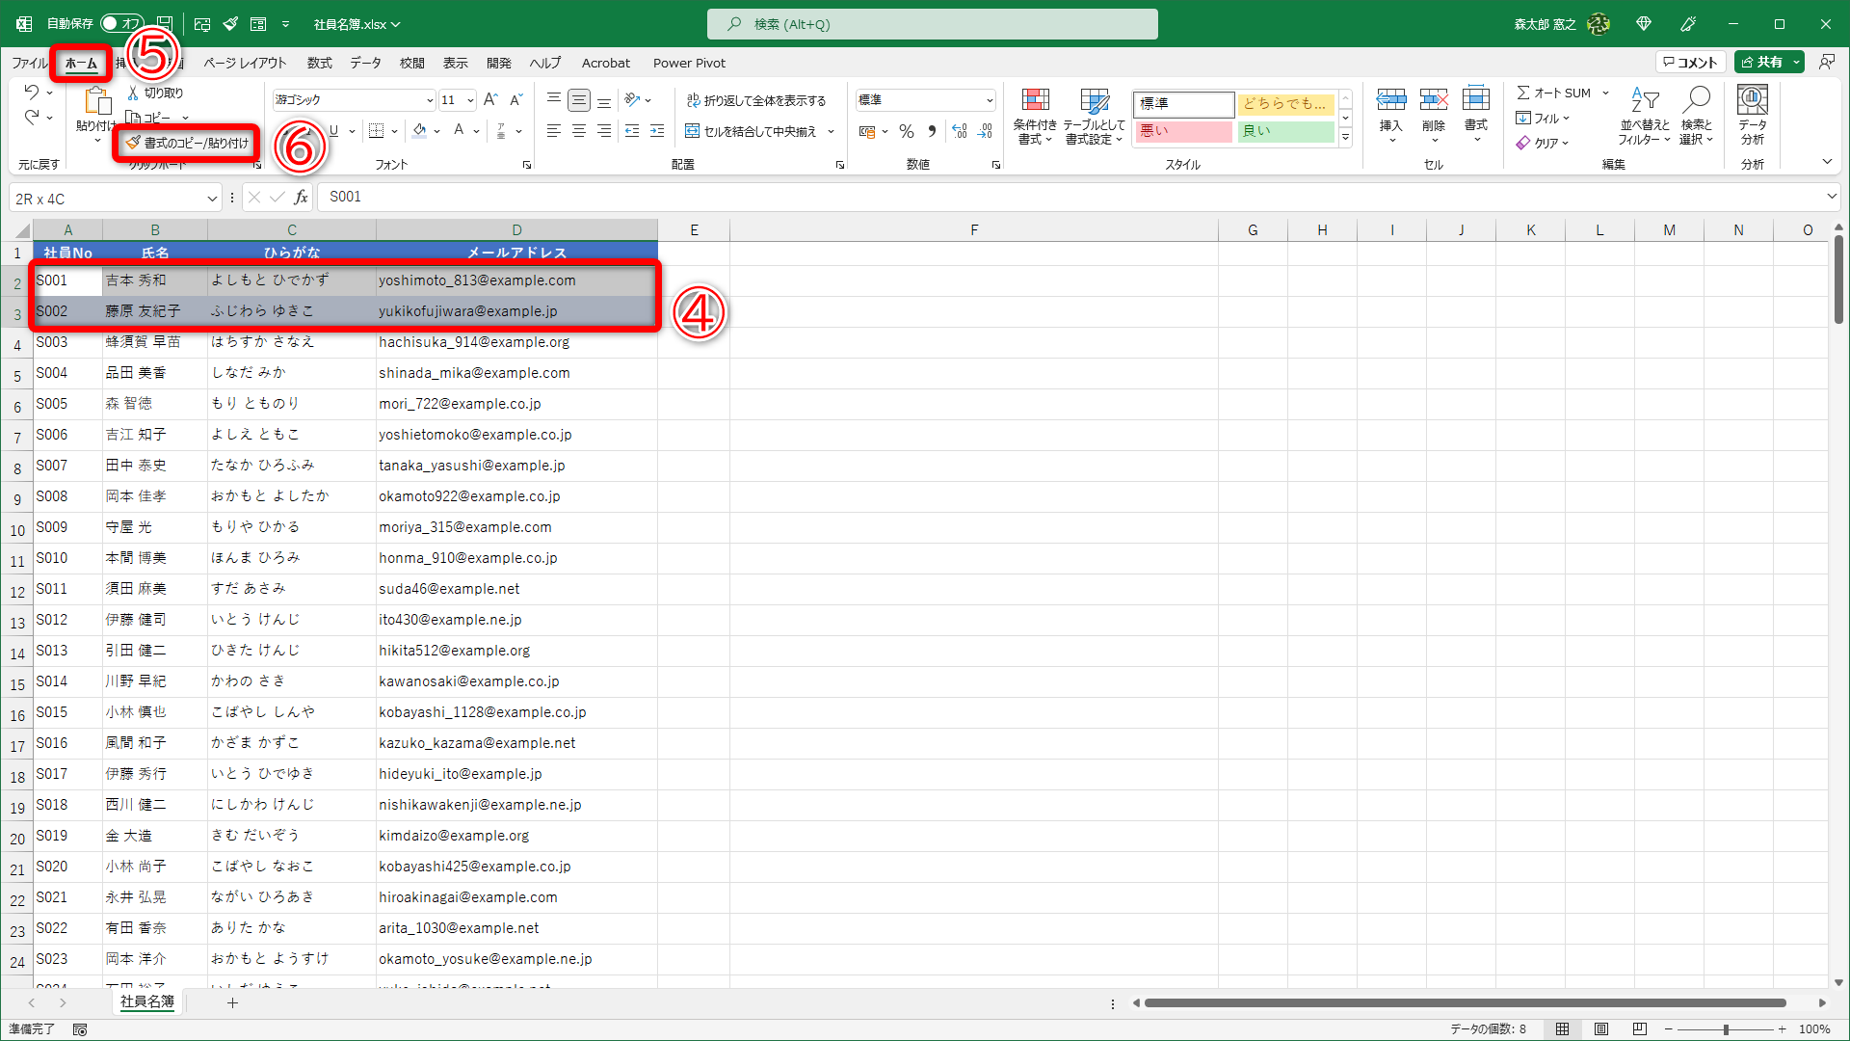Screen dimensions: 1850x1041
Task: Open the font name dropdown 游ゴシック
Action: tap(430, 100)
